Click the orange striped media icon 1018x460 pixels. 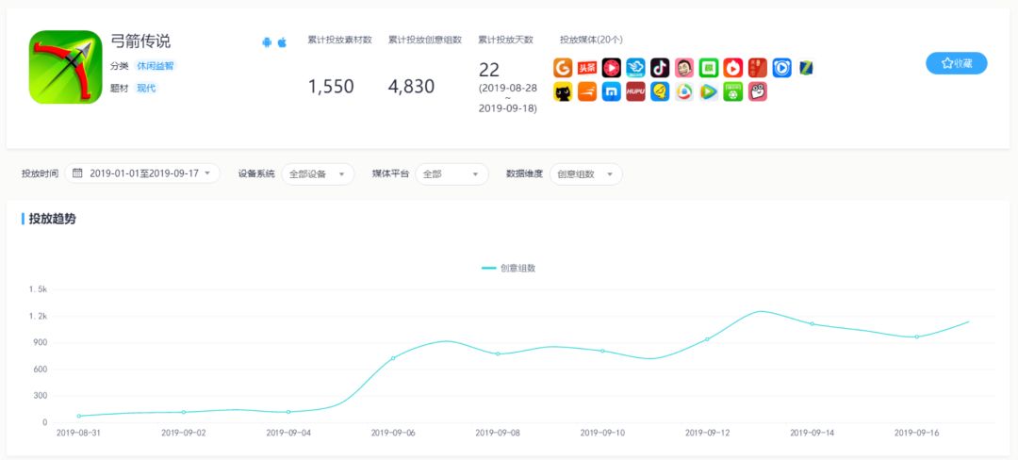click(x=587, y=91)
